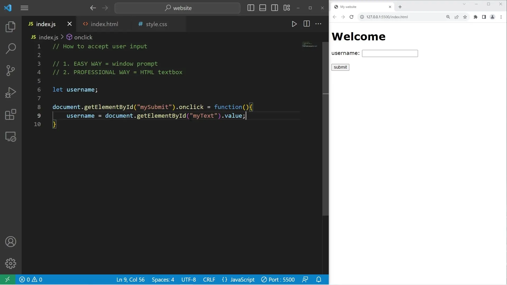Open Customize Layout options
507x285 pixels.
(x=287, y=8)
